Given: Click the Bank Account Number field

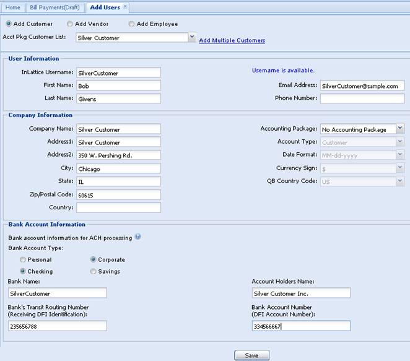Looking at the screenshot, I should tap(301, 326).
